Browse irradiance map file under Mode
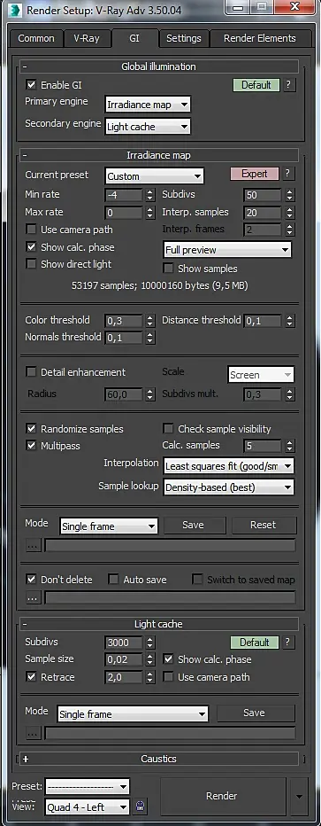321x826 pixels. coord(33,545)
